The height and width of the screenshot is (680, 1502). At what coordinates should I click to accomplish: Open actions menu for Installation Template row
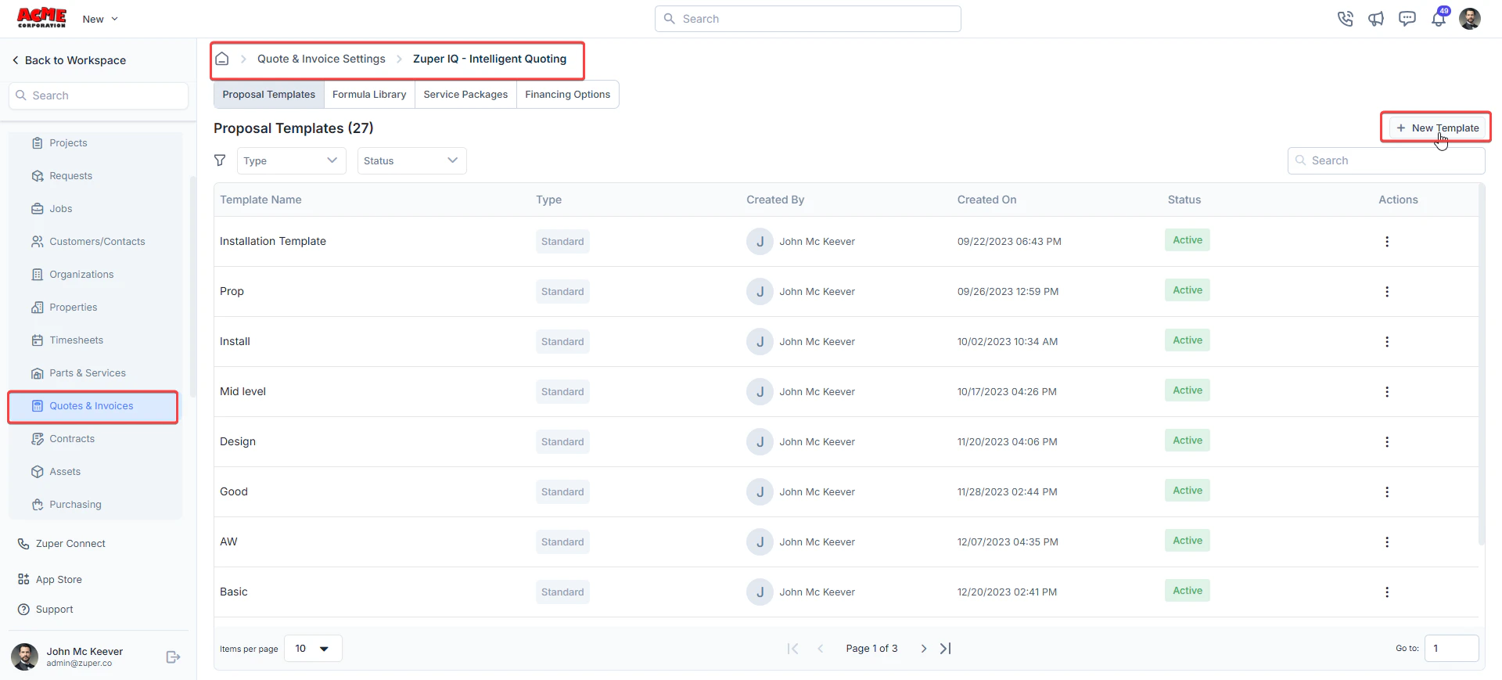[x=1387, y=242]
